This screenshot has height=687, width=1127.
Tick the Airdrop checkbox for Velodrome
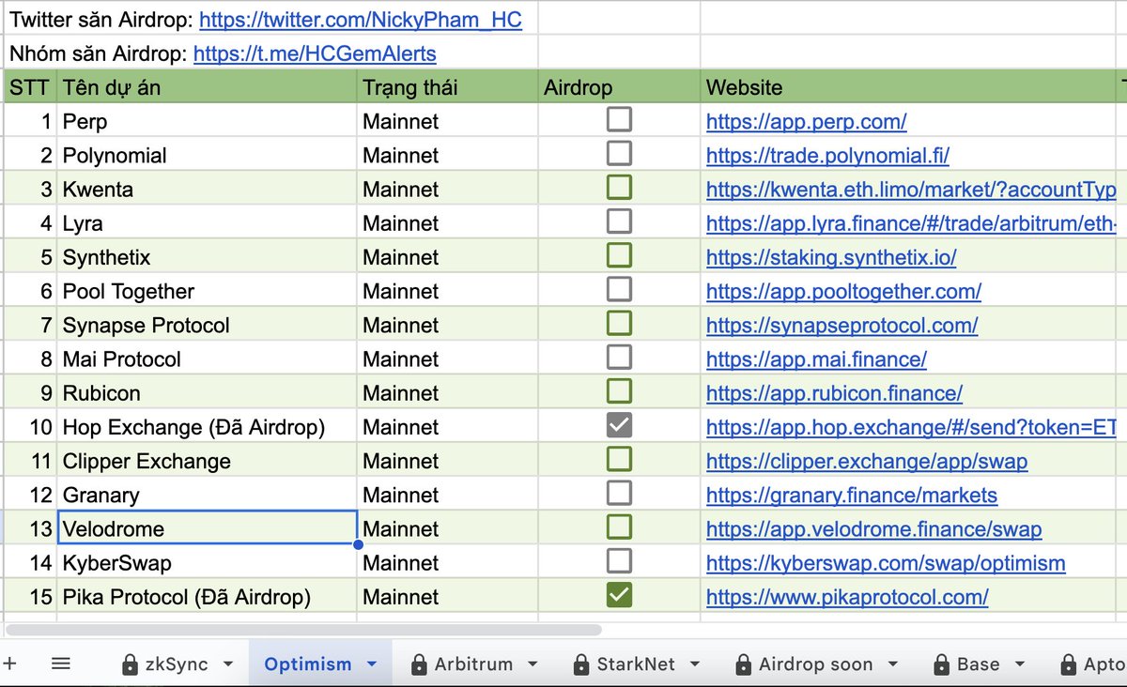(619, 527)
